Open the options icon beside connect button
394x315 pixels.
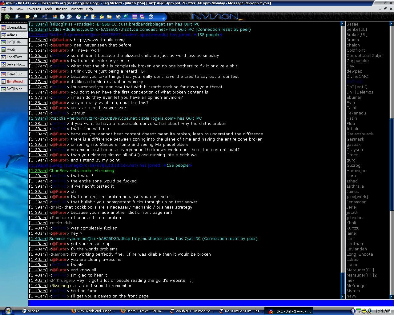(17, 17)
